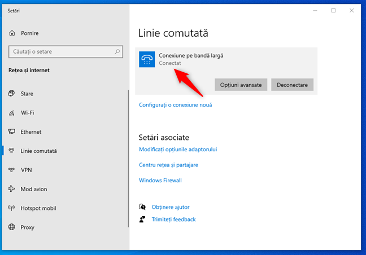Viewport: 366px width, 255px height.
Task: Open the Linie comutată section
Action: pos(38,151)
